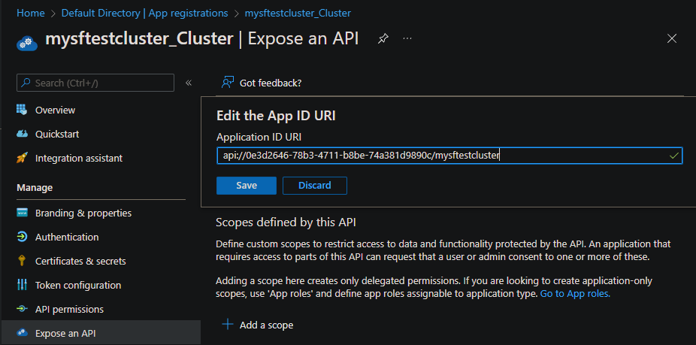Click the Home breadcrumb link
Viewport: 696px width, 345px height.
tap(30, 13)
